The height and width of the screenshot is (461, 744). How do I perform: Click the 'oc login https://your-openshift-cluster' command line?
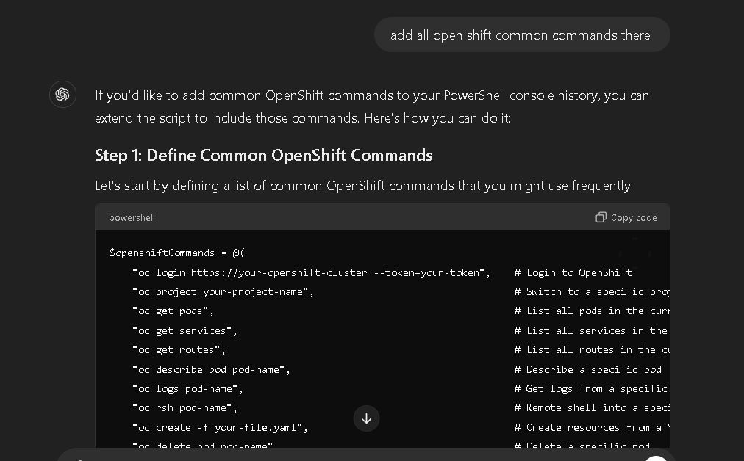click(x=311, y=273)
